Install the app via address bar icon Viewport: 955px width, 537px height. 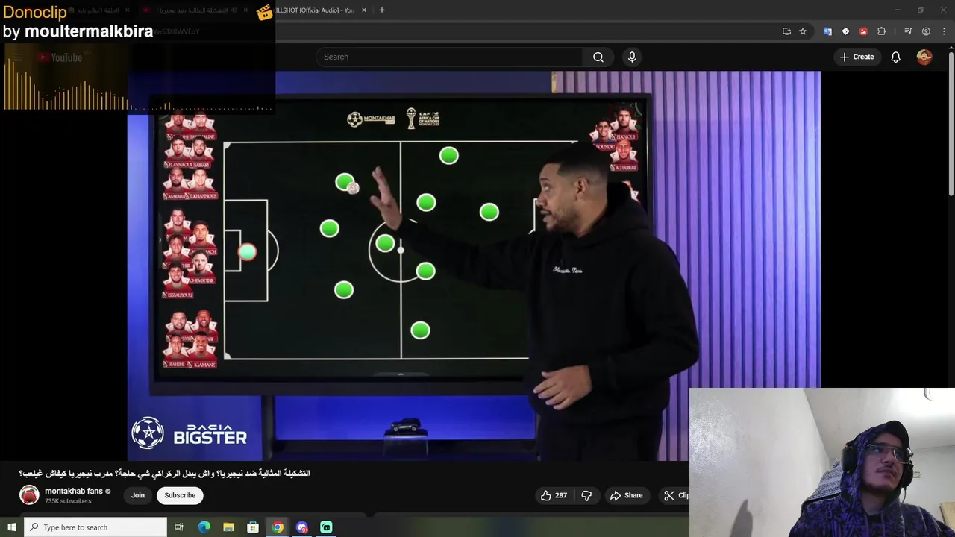[786, 31]
